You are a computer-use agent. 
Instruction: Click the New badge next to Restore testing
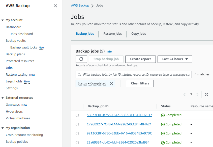point(32,75)
